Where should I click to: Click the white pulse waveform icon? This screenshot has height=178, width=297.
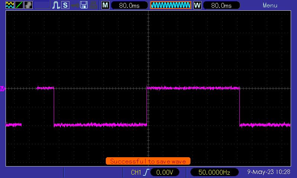point(56,5)
